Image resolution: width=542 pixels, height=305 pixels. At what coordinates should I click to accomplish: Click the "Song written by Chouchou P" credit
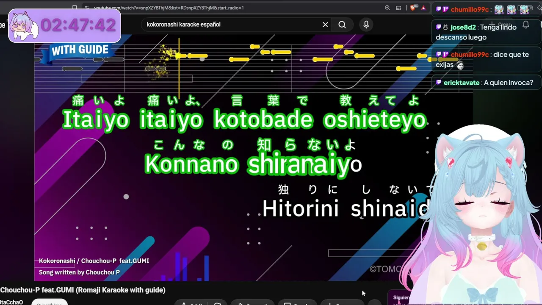[79, 272]
